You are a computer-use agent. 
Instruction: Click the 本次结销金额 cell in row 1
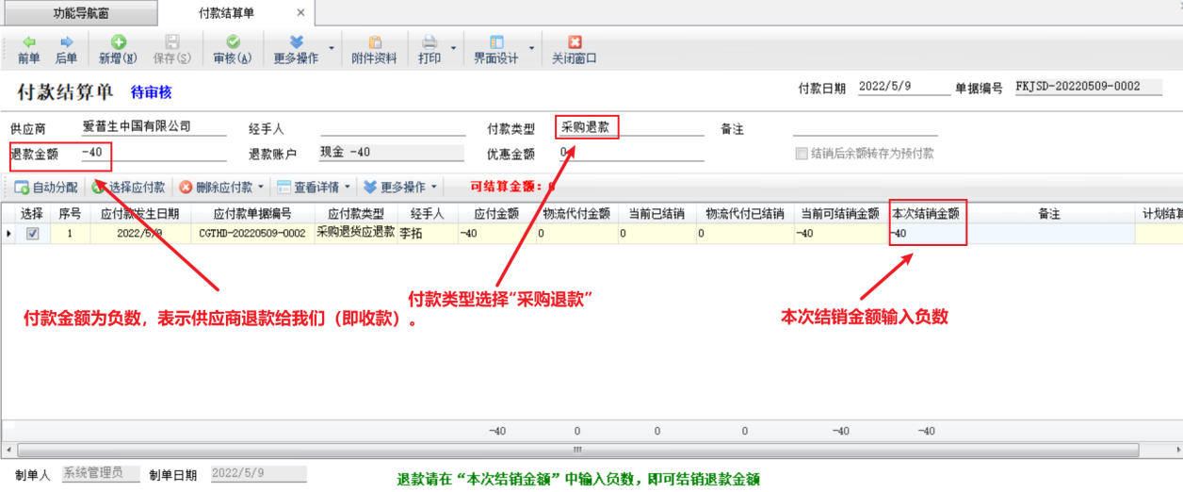click(927, 234)
